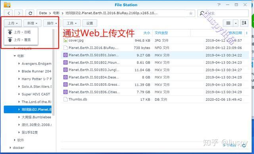Viewport: 254px width, 154px height.
Task: Expand the Harry Potter 1-7 folder node
Action: [19, 79]
